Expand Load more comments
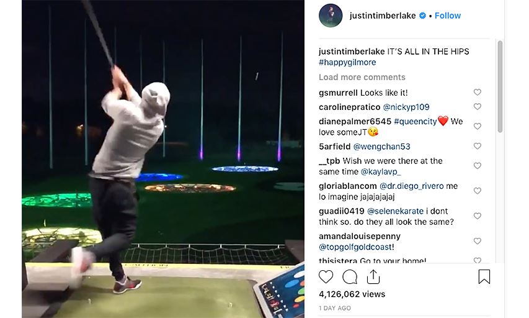This screenshot has width=529, height=318. [x=362, y=77]
